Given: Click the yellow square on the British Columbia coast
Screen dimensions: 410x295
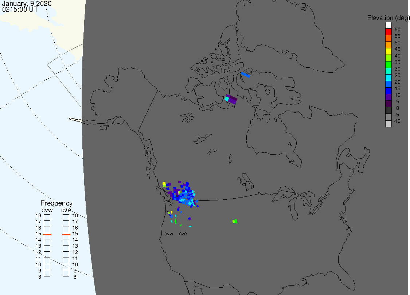Looking at the screenshot, I should (x=164, y=184).
